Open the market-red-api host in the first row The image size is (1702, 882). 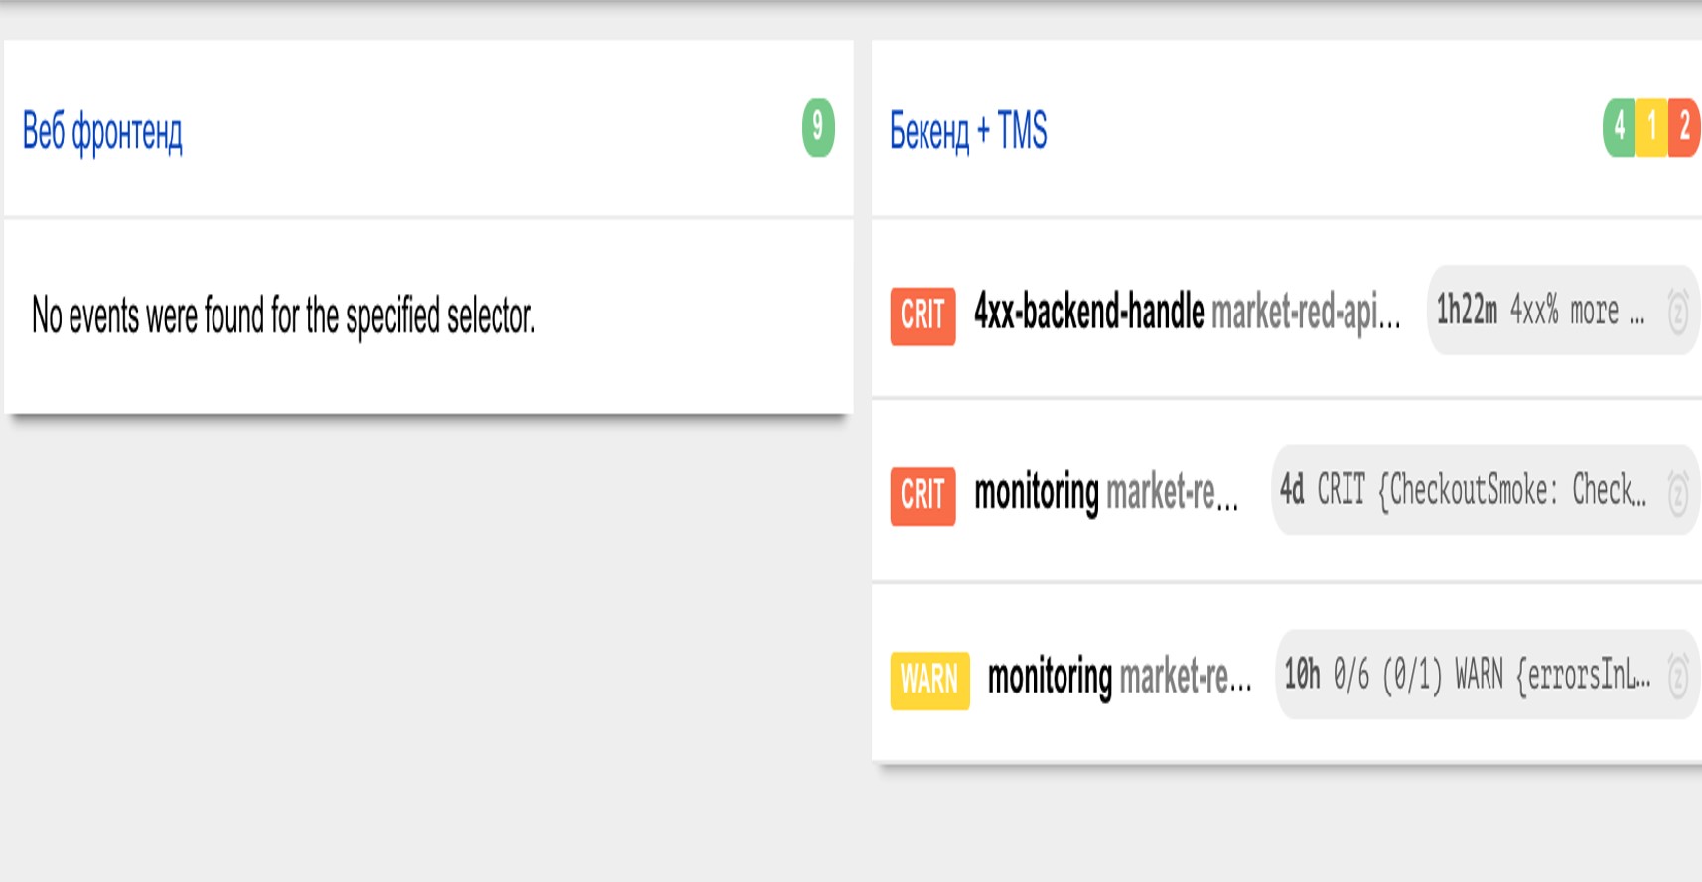[x=1305, y=313]
